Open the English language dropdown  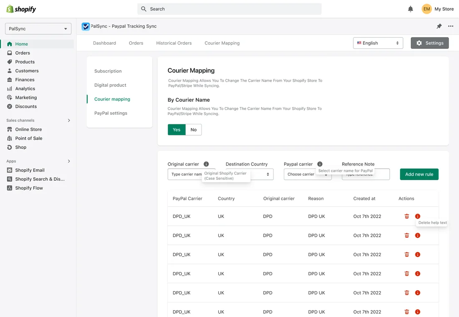pyautogui.click(x=378, y=43)
